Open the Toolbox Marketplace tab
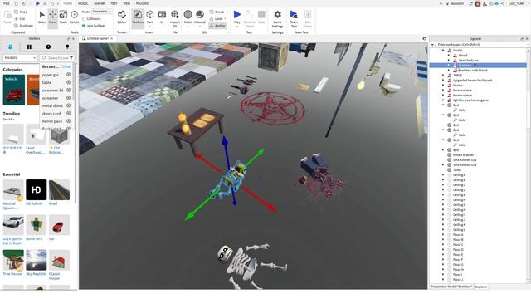 coord(10,47)
